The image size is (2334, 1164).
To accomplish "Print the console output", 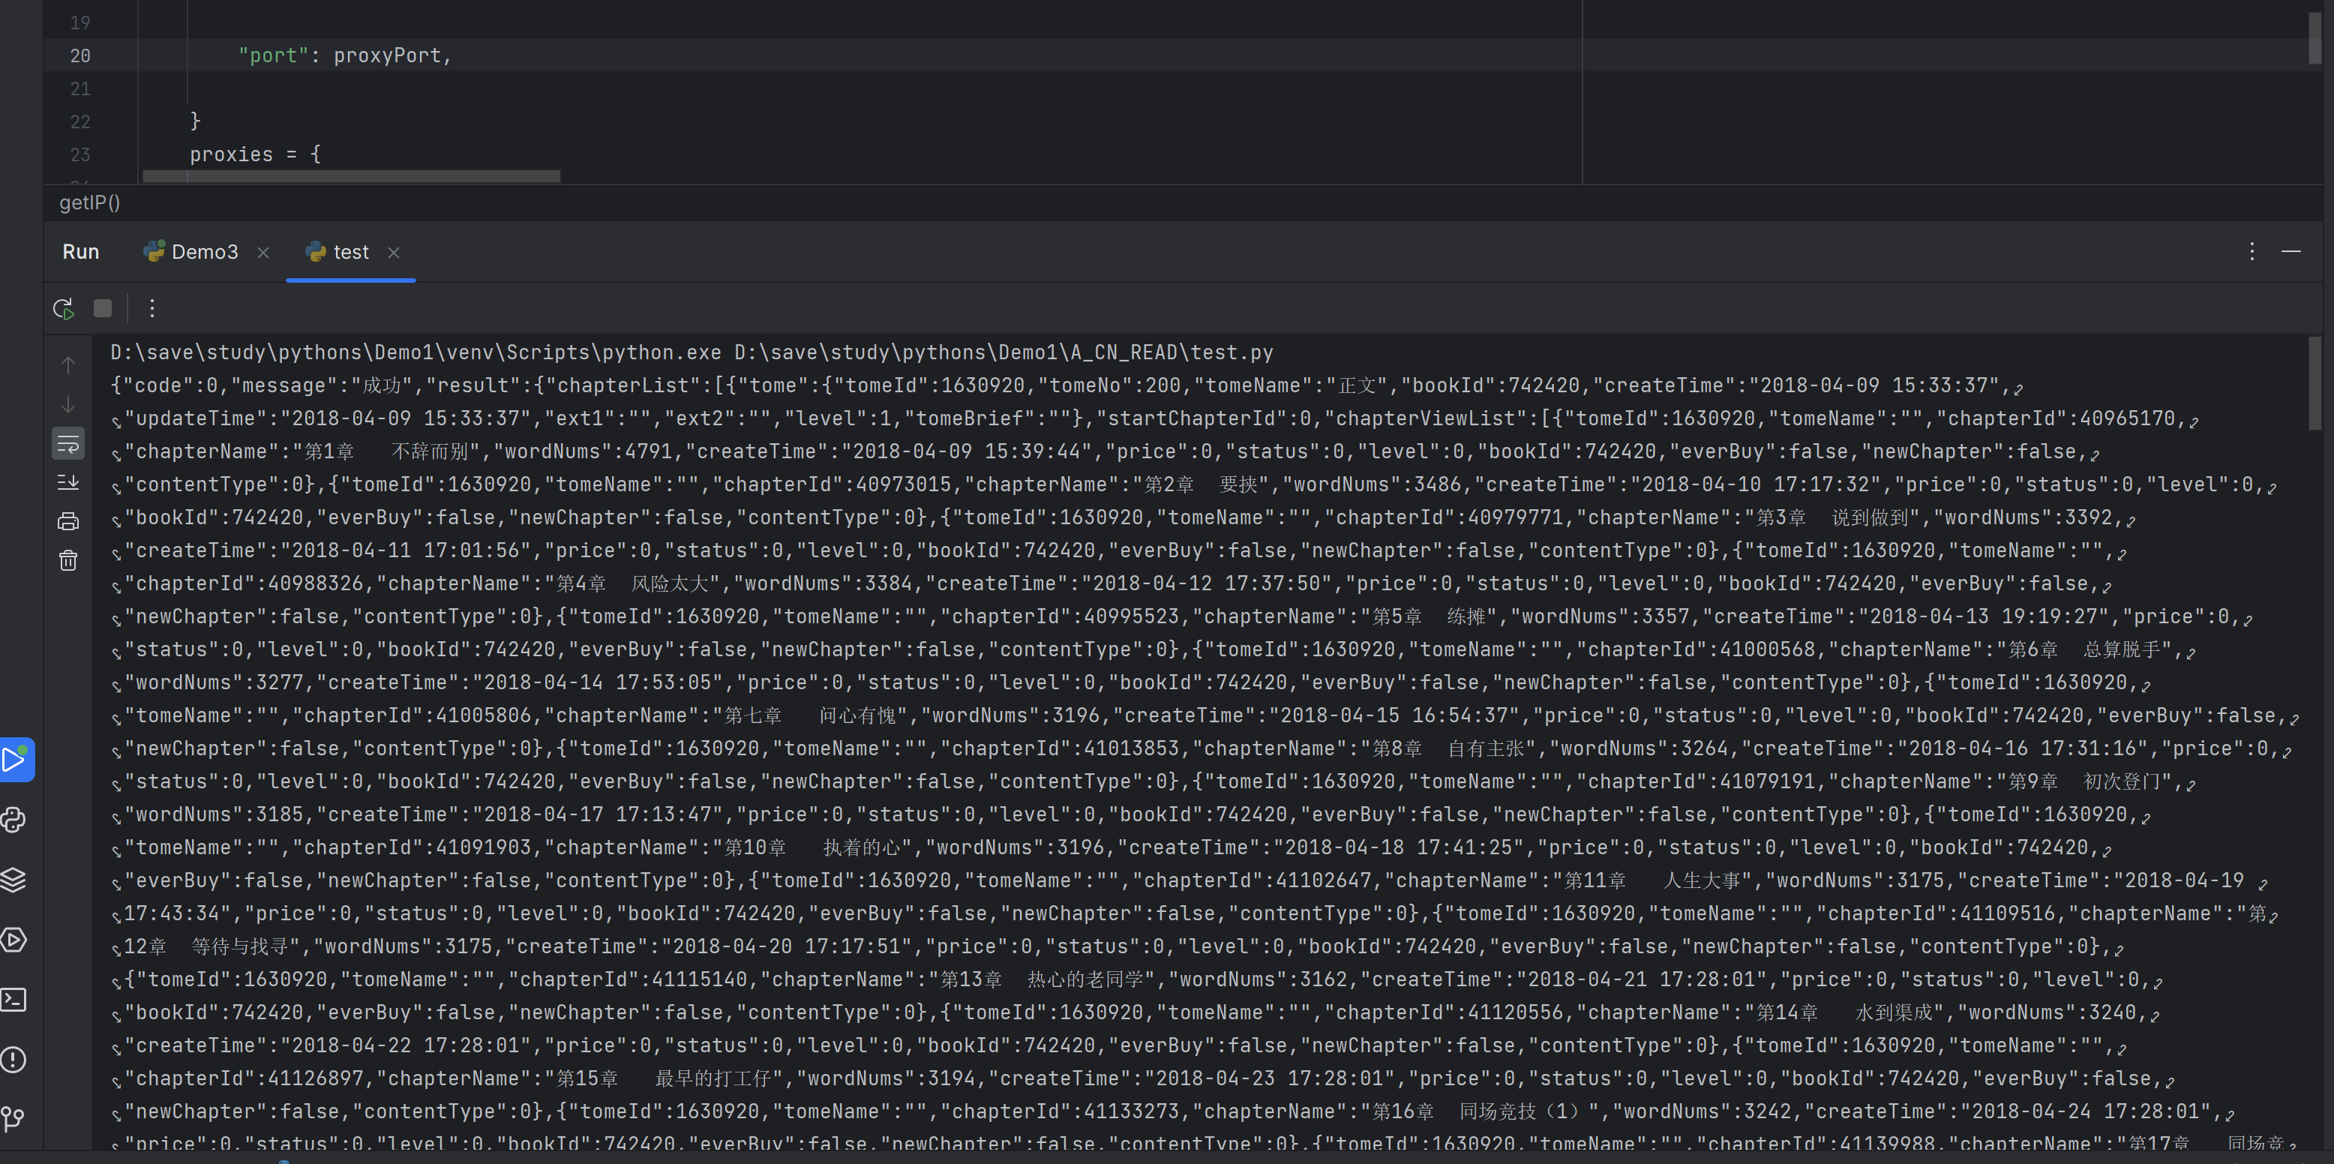I will [68, 522].
